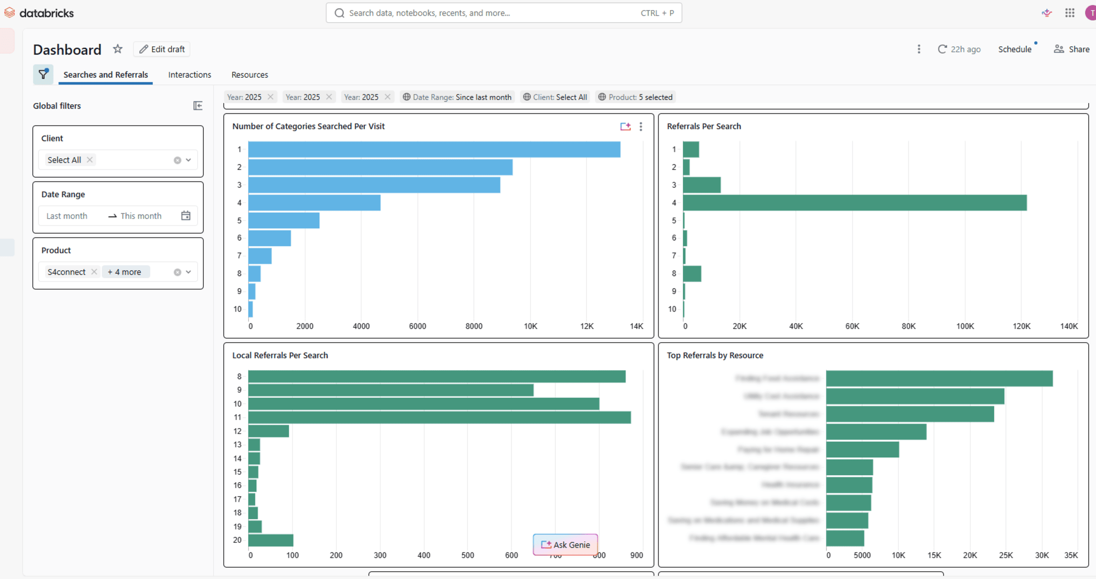Ask Genie about Categories Searched chart
Screen dimensions: 1096x579
[x=625, y=126]
